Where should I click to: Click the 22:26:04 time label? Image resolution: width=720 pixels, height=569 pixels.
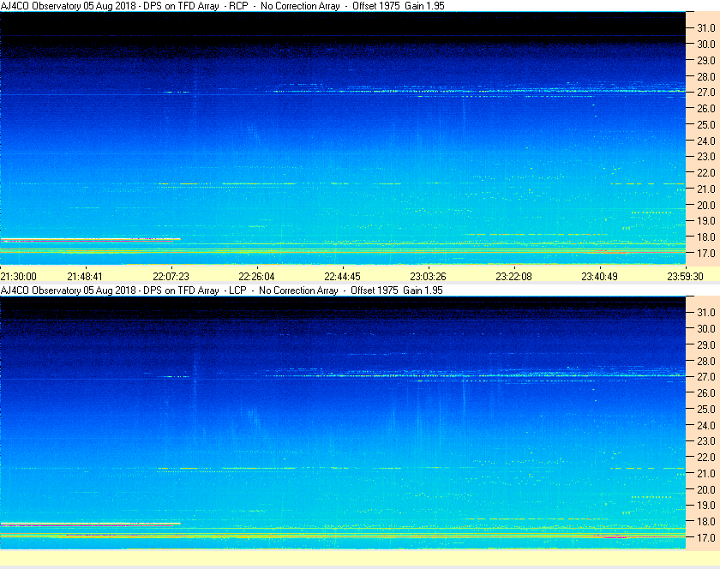coord(256,277)
